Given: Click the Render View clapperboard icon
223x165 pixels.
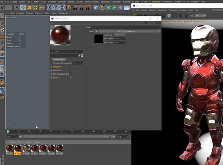Looking at the screenshot, I should click(75, 7).
